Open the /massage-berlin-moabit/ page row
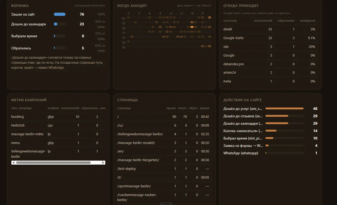337x205 pixels. pyautogui.click(x=164, y=143)
